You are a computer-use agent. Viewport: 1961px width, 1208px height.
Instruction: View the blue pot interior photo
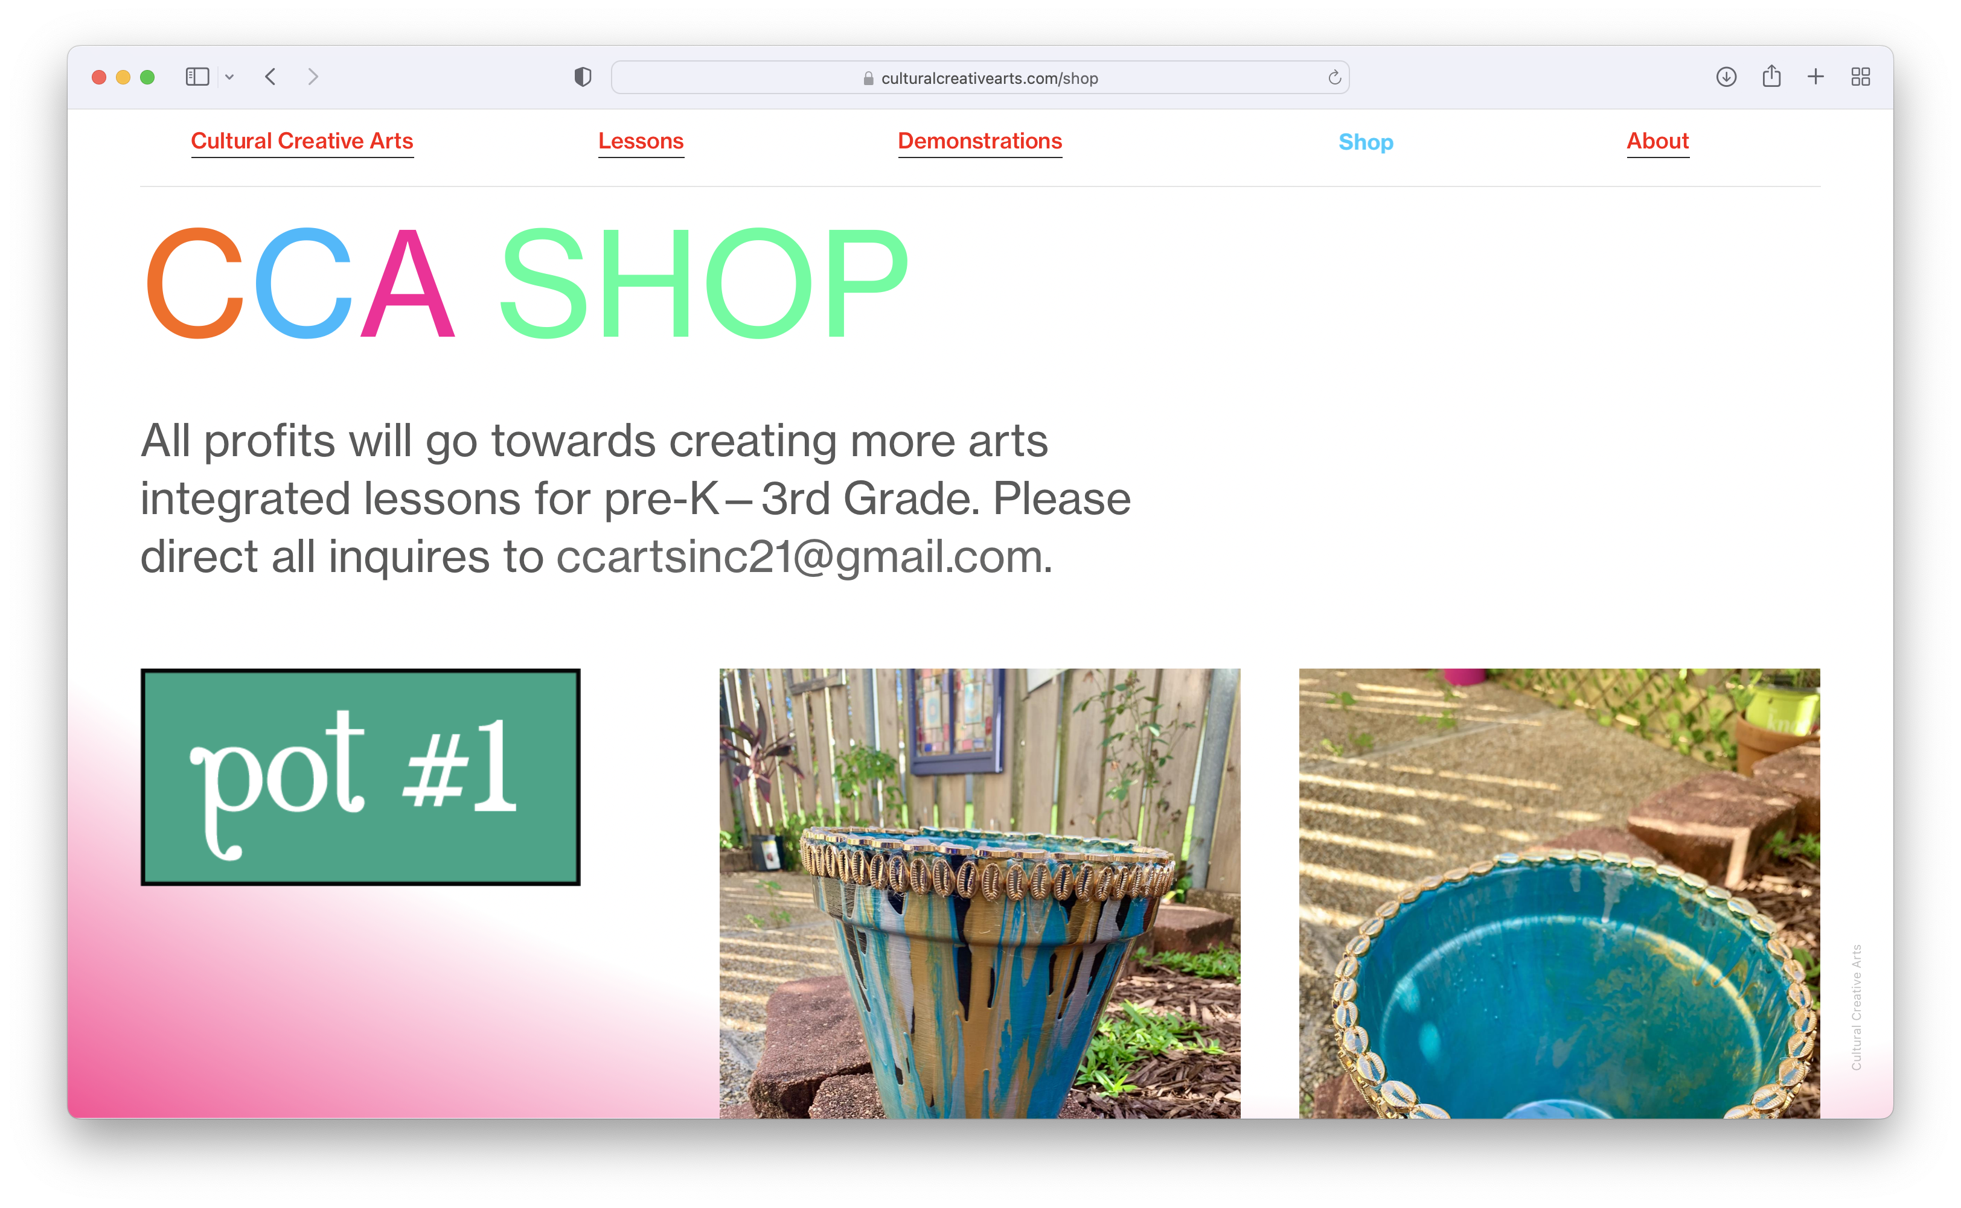pyautogui.click(x=1559, y=892)
